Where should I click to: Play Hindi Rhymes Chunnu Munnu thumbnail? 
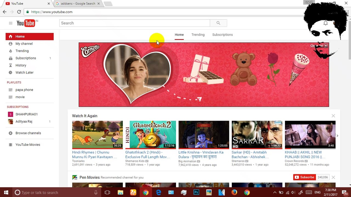pyautogui.click(x=97, y=135)
